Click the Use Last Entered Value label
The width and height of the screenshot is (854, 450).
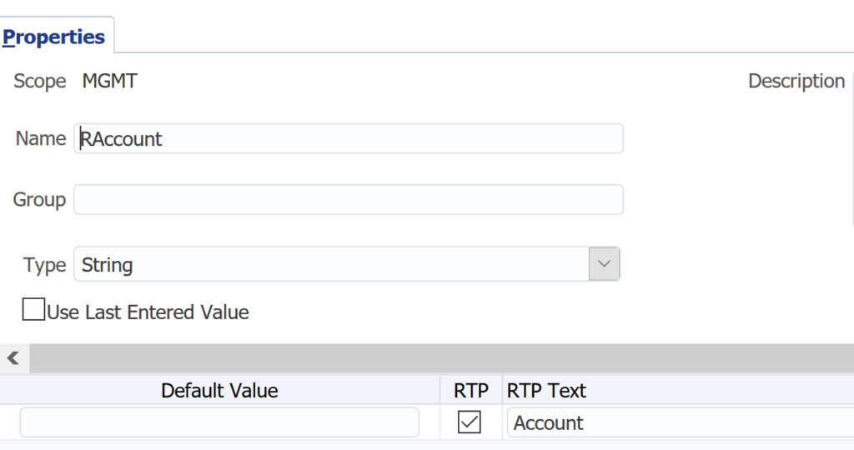(148, 312)
